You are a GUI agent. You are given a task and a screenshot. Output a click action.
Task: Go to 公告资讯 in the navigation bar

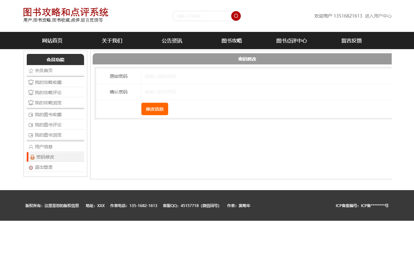(x=172, y=41)
